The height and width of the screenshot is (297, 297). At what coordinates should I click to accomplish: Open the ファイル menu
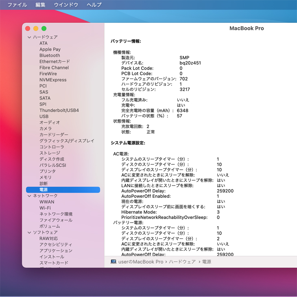pyautogui.click(x=17, y=5)
